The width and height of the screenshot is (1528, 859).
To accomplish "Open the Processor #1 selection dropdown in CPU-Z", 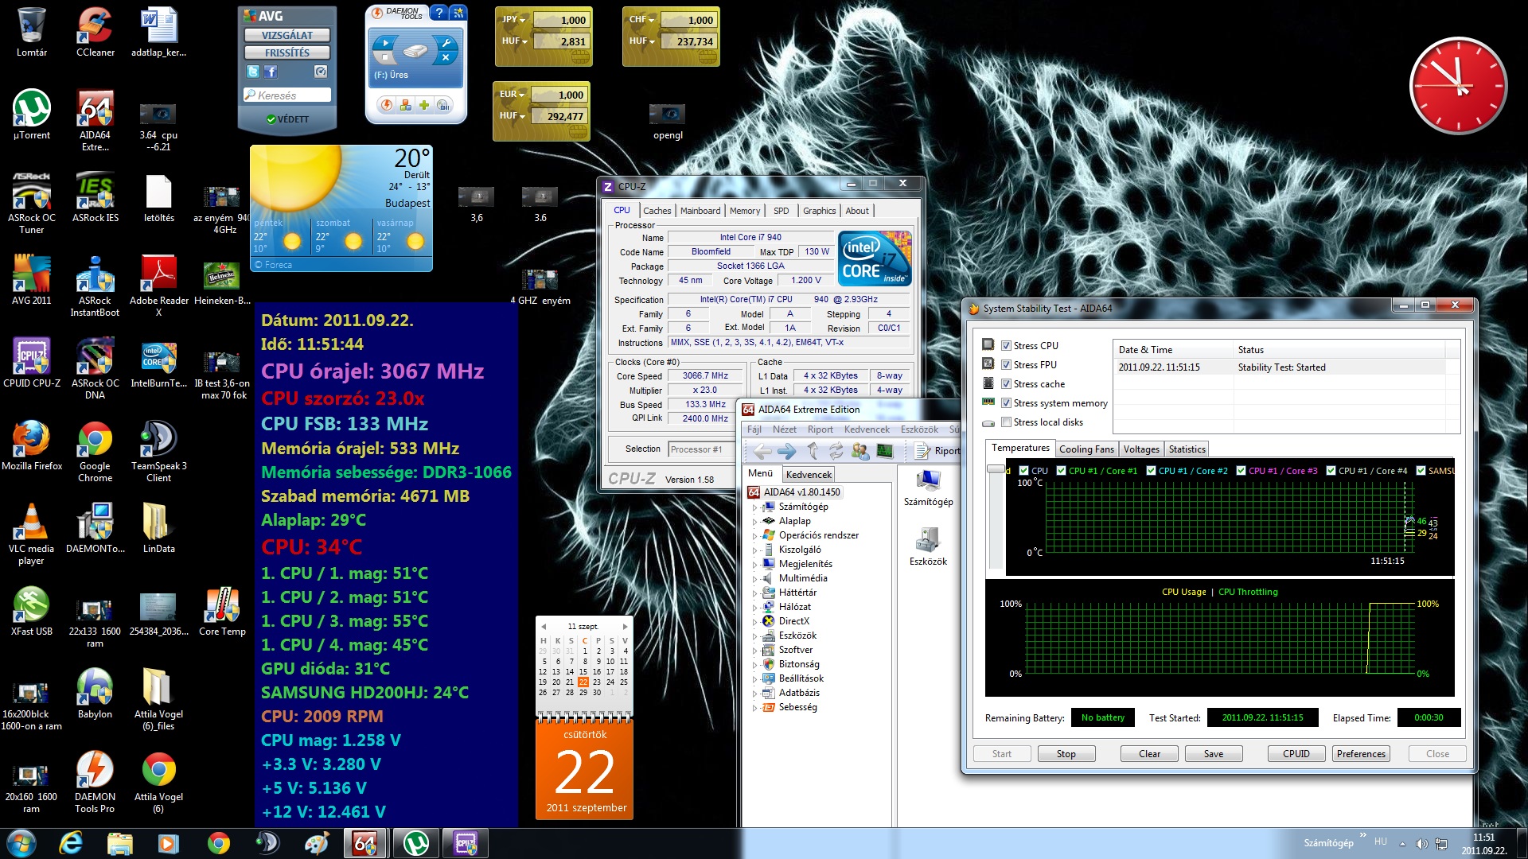I will coord(702,449).
